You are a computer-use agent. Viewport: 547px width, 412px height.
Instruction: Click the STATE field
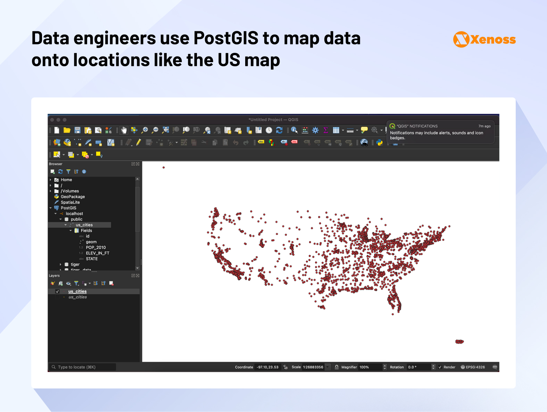92,259
